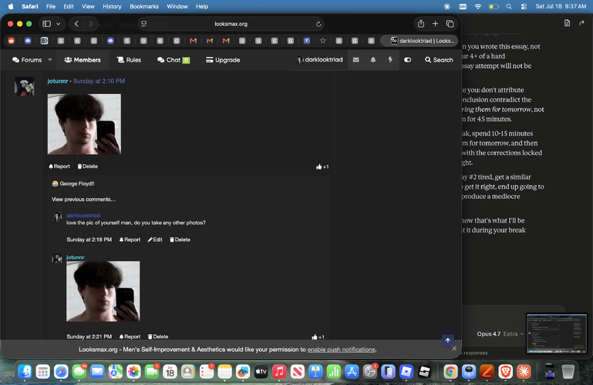Delete the Sunday 2:18 PM comment
Screen dimensions: 593x385
click(x=180, y=239)
